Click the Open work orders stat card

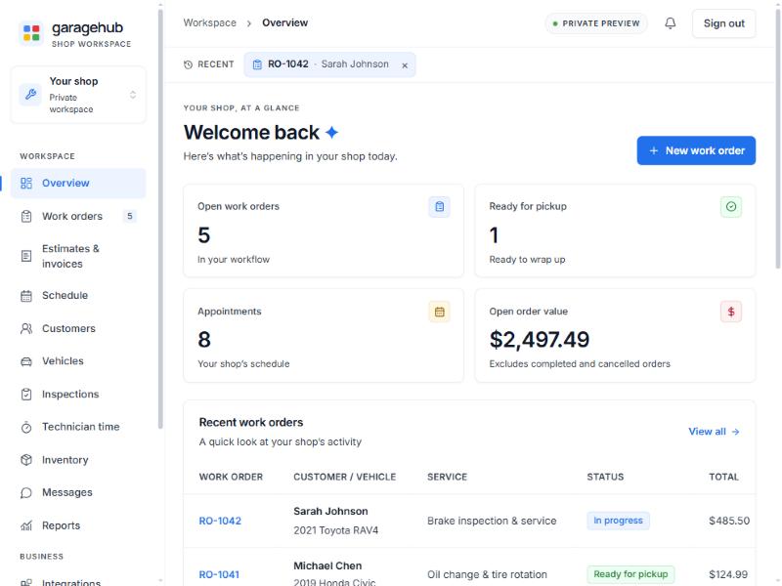pos(324,230)
